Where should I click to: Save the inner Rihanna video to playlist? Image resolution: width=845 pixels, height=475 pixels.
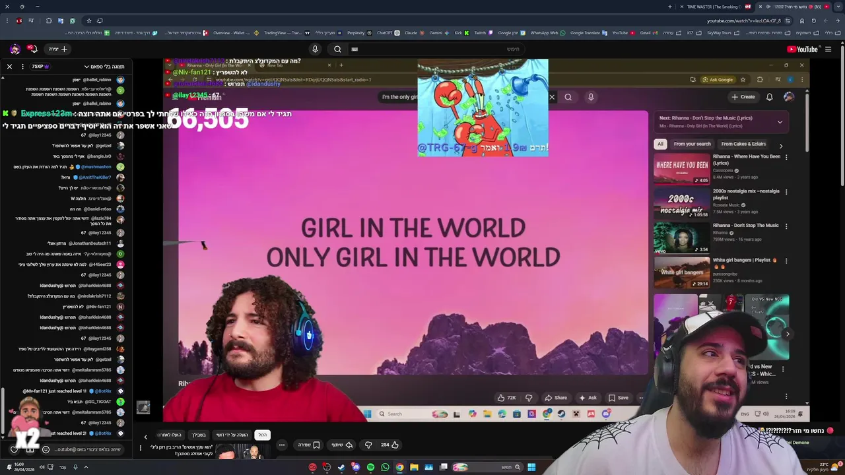tap(619, 398)
